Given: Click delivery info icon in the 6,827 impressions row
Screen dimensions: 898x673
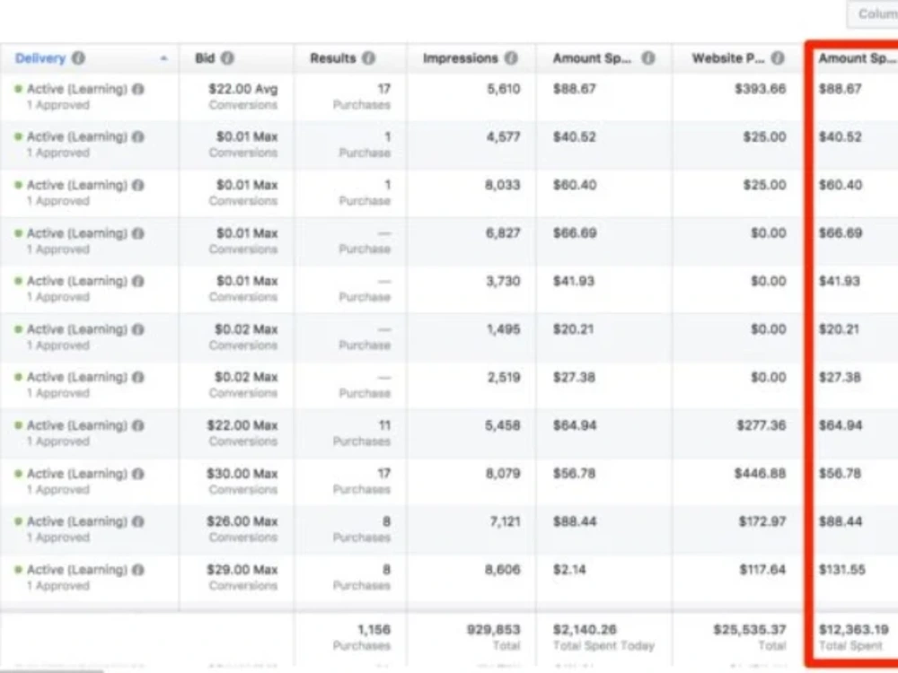Looking at the screenshot, I should 138,233.
